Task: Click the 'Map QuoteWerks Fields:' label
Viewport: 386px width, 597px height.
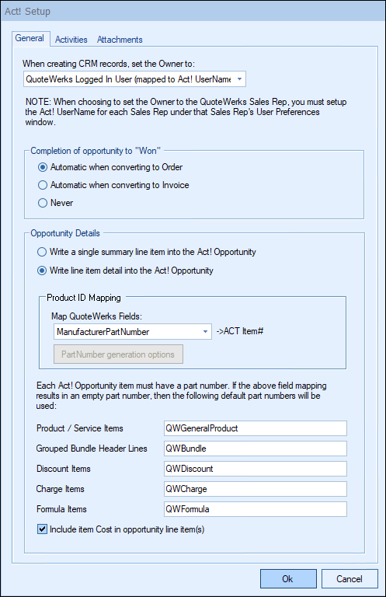Action: point(96,316)
